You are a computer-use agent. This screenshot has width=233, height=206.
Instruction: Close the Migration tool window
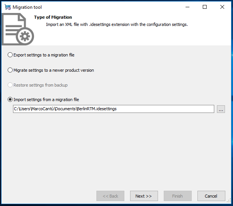[x=222, y=7]
